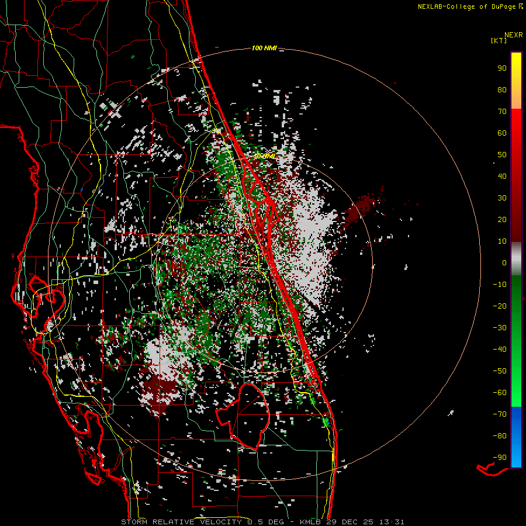
Task: Click the blue bottom segment of the color bar
Action: point(516,437)
